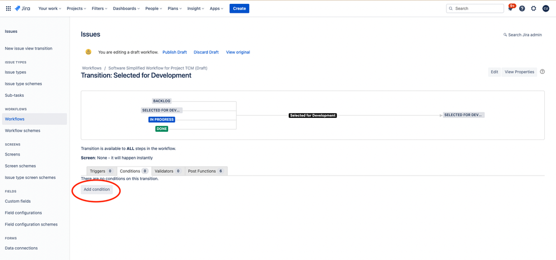Click the Edit button

pos(494,72)
